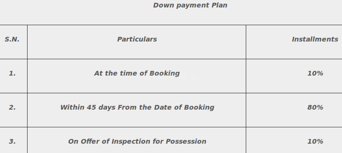Click serial number "3." in third row
Viewport: 342px width, 153px height.
[12, 142]
